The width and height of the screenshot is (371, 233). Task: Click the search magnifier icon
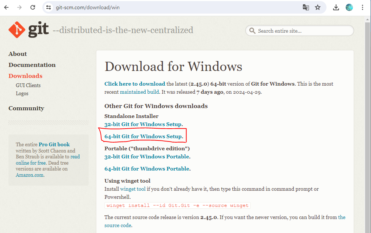click(x=252, y=31)
